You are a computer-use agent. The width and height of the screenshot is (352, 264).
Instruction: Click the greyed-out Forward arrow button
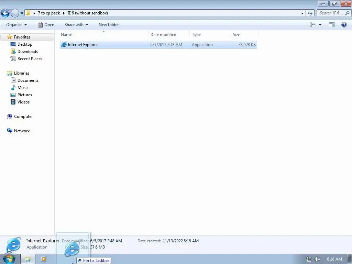tap(15, 13)
